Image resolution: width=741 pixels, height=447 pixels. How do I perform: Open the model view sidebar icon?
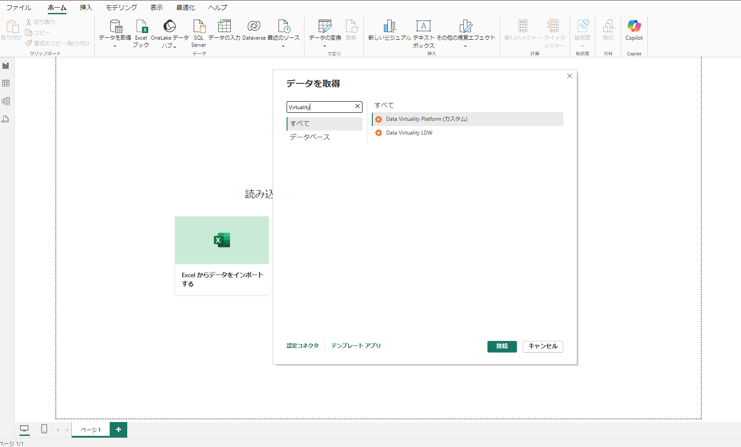coord(6,101)
